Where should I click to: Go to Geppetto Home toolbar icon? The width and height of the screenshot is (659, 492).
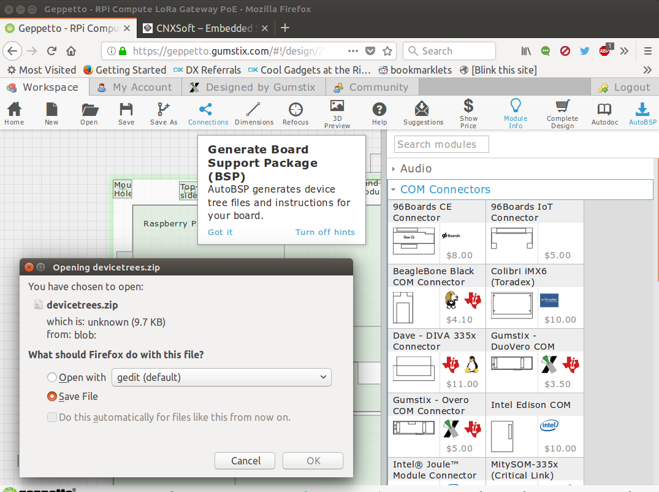[x=14, y=113]
